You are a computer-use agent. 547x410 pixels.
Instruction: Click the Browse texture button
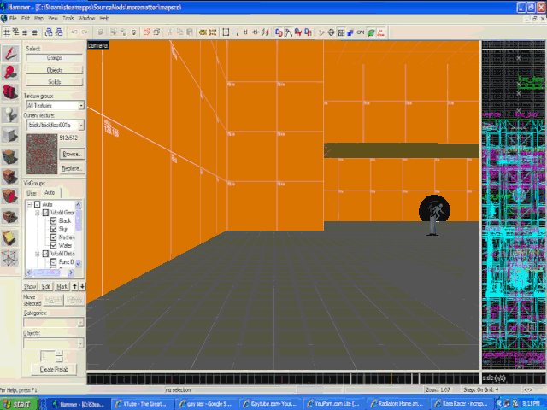point(72,154)
